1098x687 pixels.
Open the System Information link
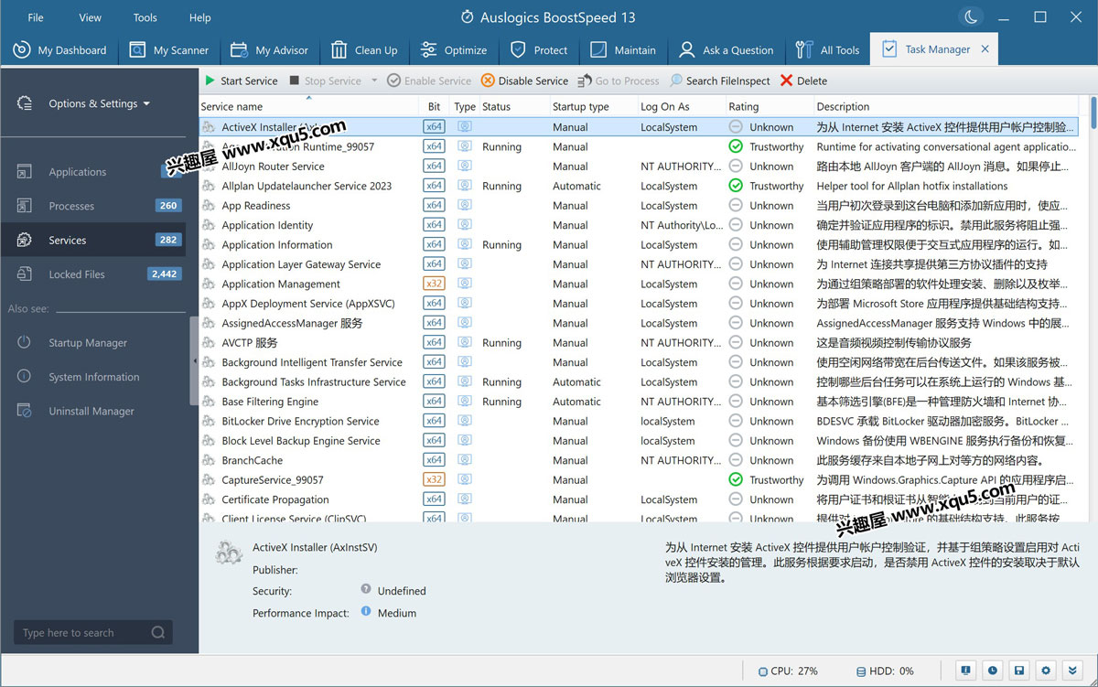94,377
